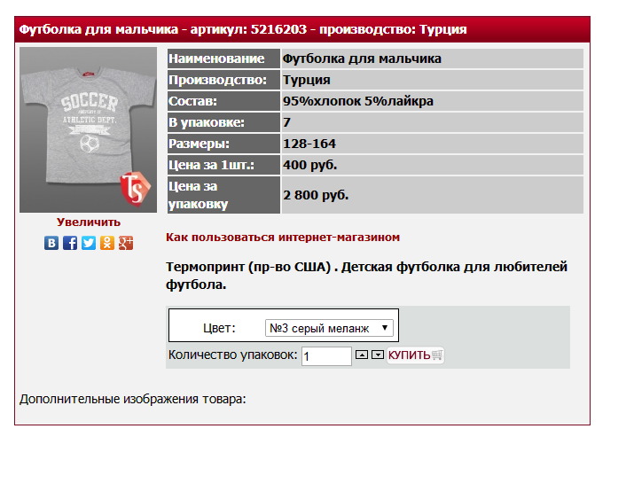Click the grey Soccer t-shirt thumbnail
Viewport: 634px width, 499px height.
tap(88, 129)
